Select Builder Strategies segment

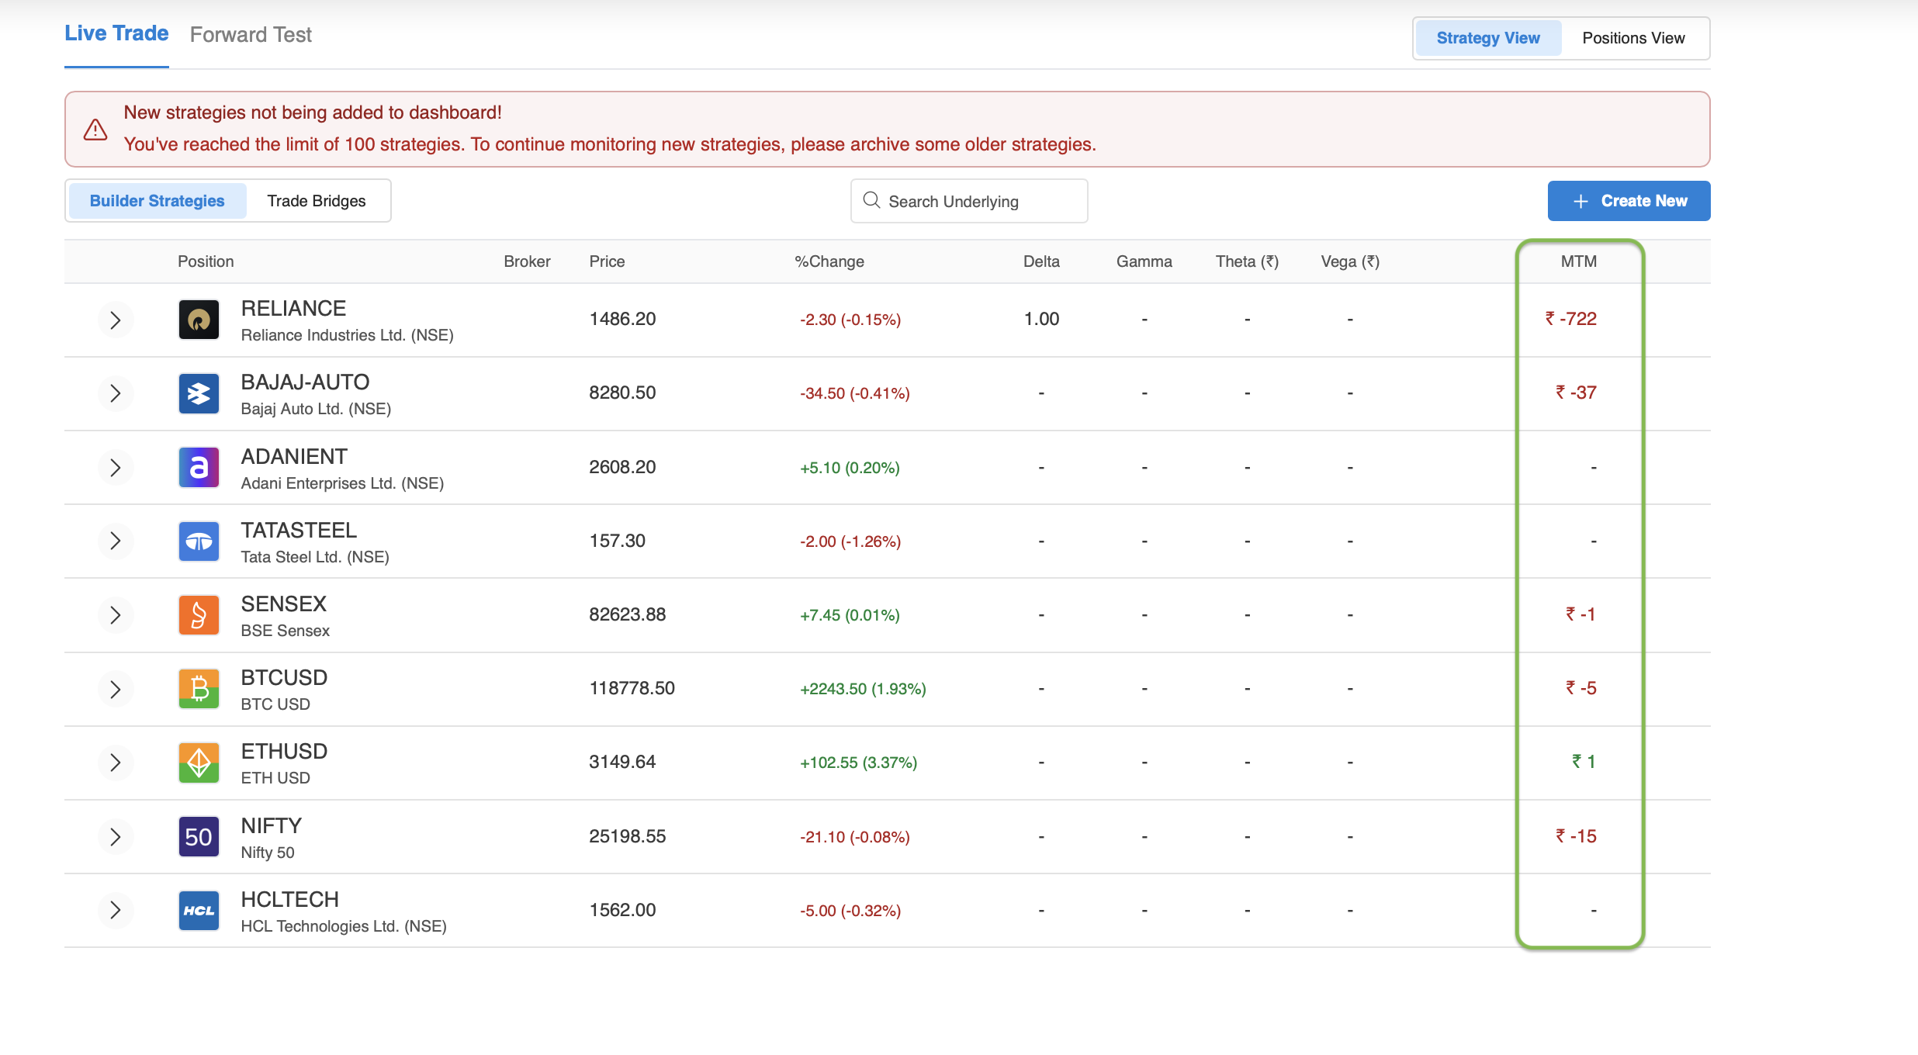[158, 201]
